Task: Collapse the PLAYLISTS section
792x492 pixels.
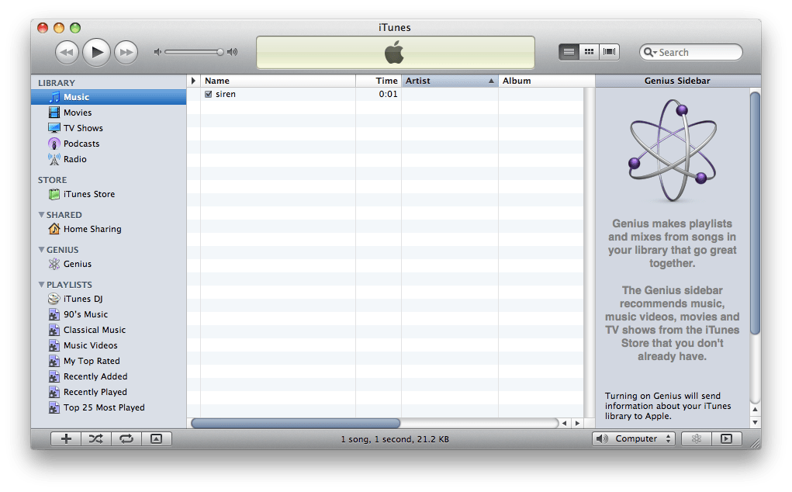Action: coord(41,284)
